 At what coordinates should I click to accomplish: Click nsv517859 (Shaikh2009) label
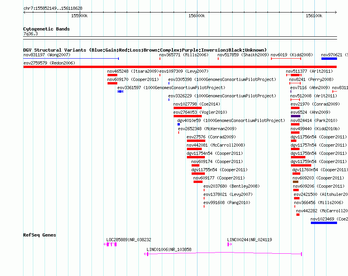[x=243, y=55]
